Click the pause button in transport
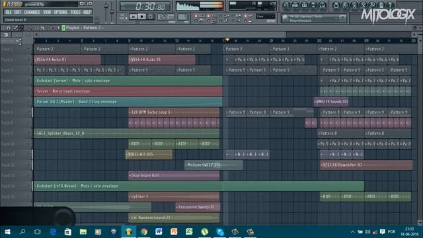 134,17
